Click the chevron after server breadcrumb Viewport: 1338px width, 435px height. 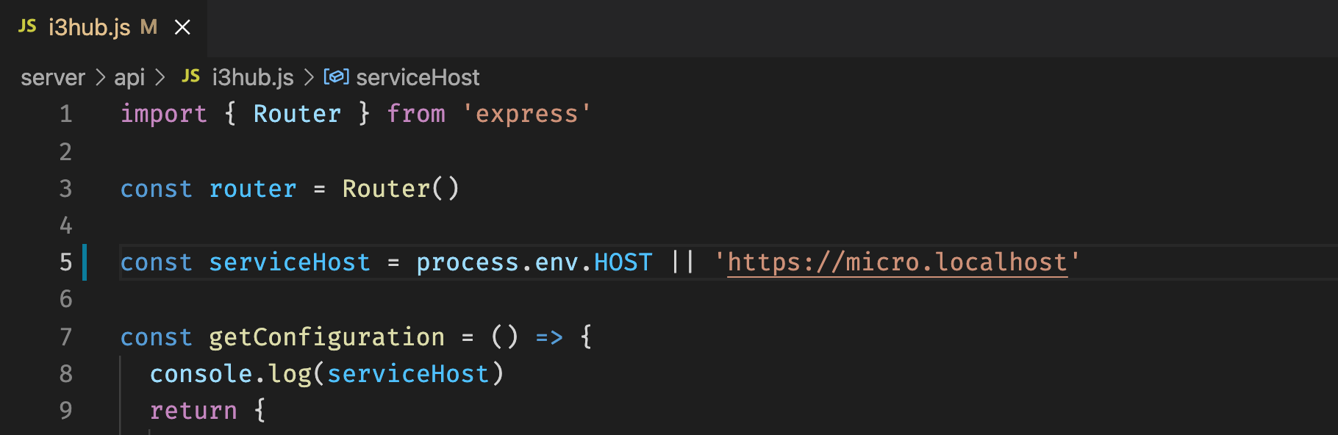point(101,77)
